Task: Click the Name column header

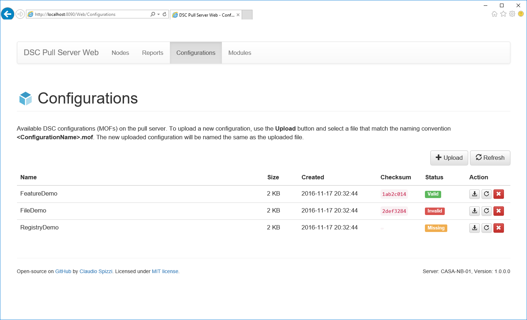Action: (x=28, y=177)
